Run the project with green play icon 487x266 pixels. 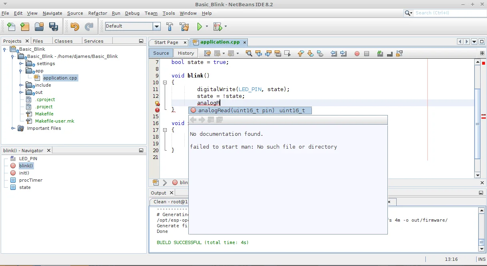point(199,26)
